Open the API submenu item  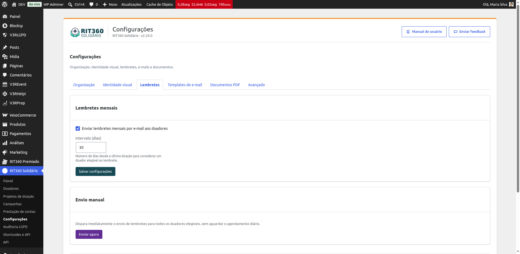coord(6,242)
